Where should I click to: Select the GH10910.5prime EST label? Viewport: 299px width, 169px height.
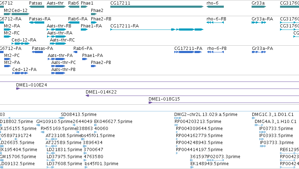[54, 122]
